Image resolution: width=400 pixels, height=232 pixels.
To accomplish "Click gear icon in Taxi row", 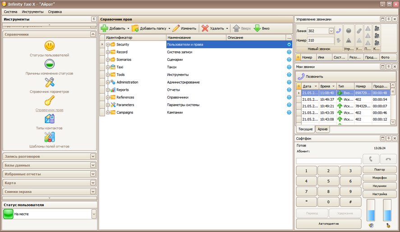I will point(289,67).
